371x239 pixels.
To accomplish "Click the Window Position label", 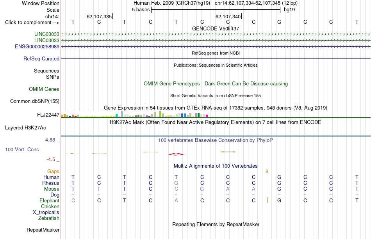I will [x=41, y=3].
